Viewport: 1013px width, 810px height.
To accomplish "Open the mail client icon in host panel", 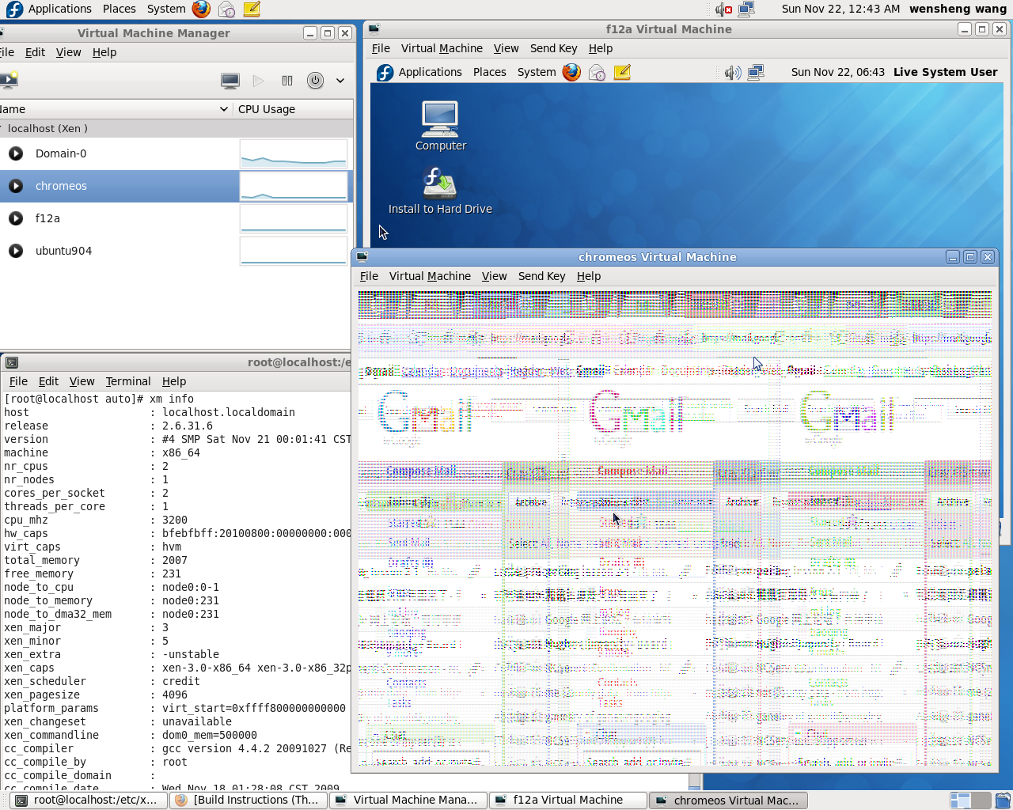I will tap(226, 9).
